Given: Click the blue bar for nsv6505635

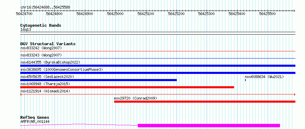Looking at the screenshot, I should point(98,80).
